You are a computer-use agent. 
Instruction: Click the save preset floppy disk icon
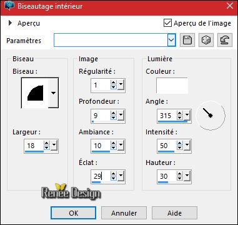tap(187, 40)
